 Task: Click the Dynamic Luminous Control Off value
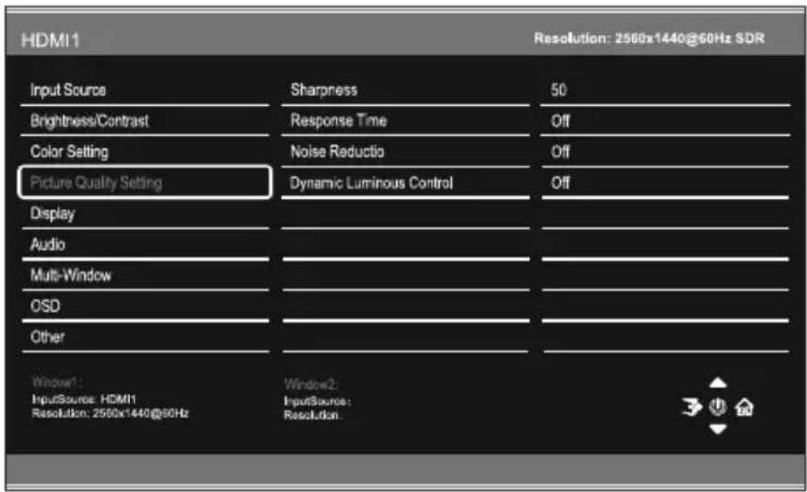point(560,182)
